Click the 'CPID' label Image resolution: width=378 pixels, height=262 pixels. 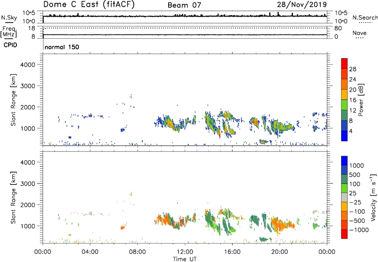point(10,45)
